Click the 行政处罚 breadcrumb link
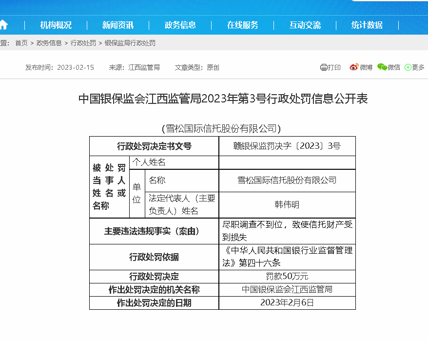The image size is (428, 341). 83,43
